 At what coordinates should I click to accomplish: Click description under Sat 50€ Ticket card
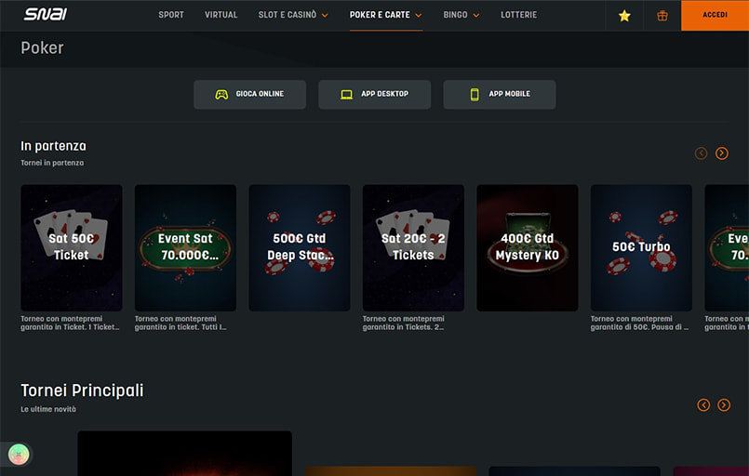pos(70,323)
